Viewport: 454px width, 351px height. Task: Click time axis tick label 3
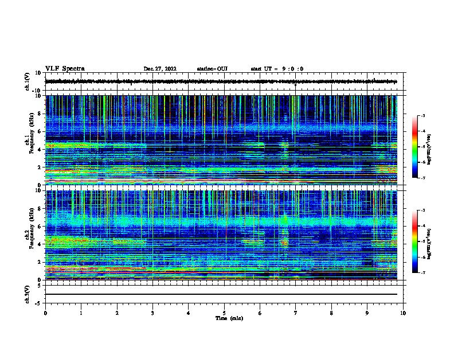pos(152,313)
